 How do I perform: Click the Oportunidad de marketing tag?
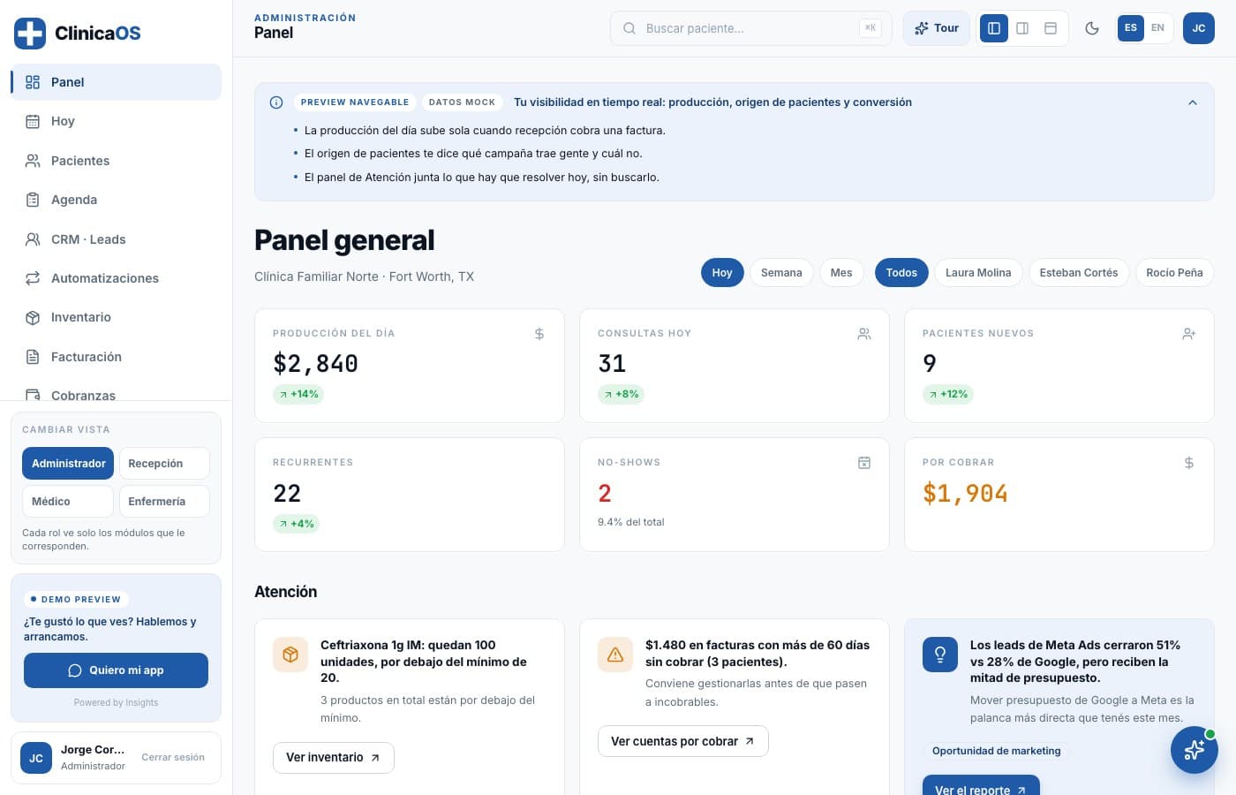(x=997, y=751)
